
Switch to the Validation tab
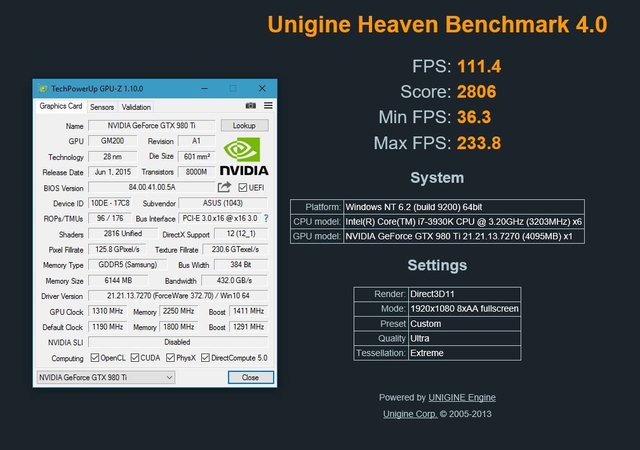coord(136,107)
